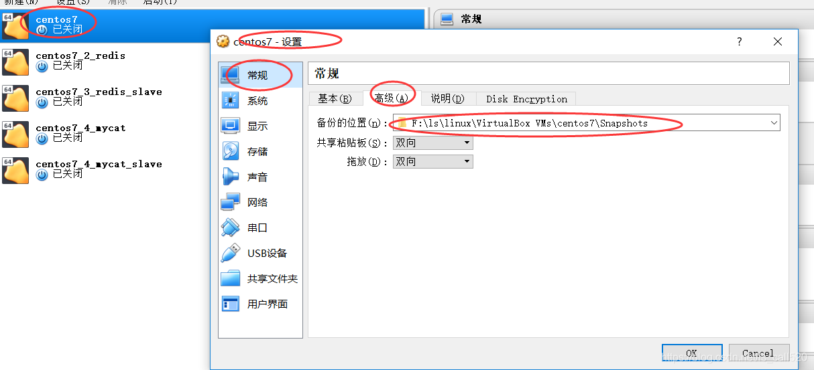This screenshot has width=814, height=370.
Task: Select the 显示 (Display) monitor icon
Action: click(230, 126)
